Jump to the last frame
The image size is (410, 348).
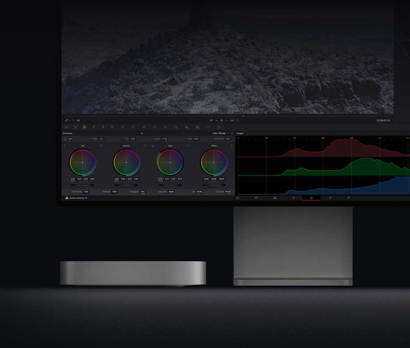coord(232,120)
